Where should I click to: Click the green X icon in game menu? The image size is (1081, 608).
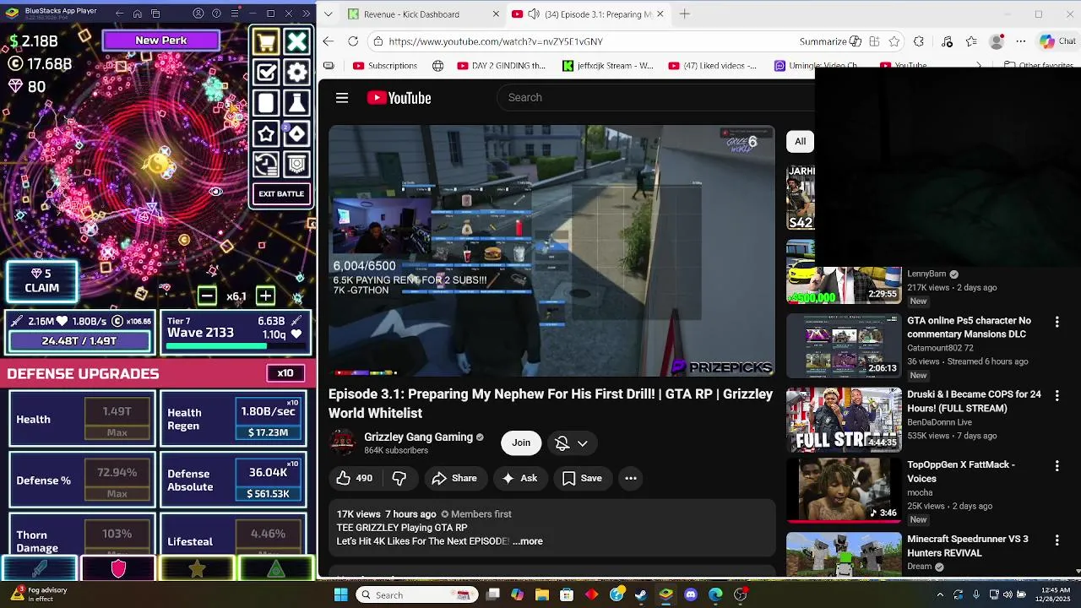pos(296,42)
